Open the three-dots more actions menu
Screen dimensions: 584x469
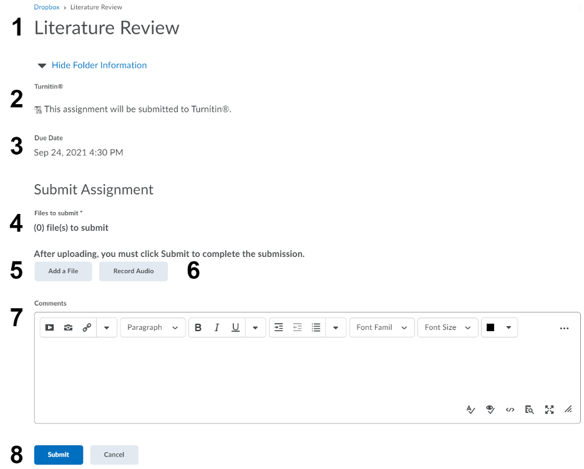(564, 328)
